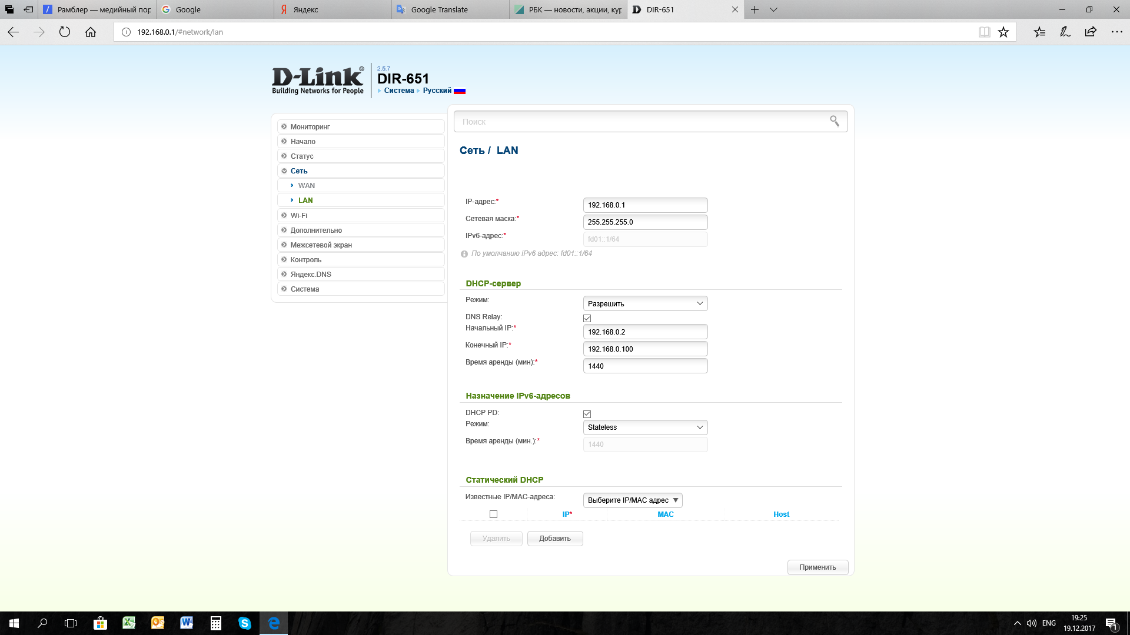Open reading view book icon
Screen dimensions: 1130x635
[x=984, y=32]
